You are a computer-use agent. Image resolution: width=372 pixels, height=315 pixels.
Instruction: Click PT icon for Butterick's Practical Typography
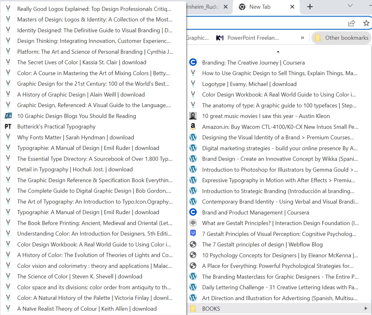8,127
